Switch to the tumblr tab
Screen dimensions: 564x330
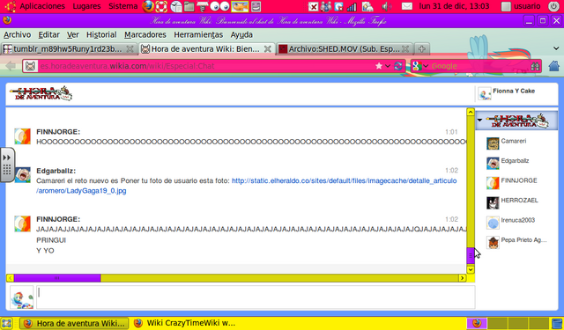click(x=69, y=48)
